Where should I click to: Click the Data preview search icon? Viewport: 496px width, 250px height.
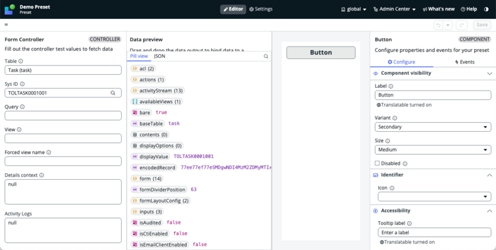(266, 56)
